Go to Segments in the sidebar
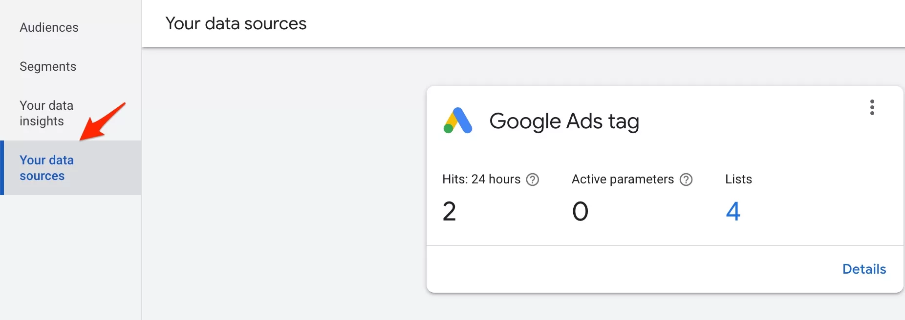 point(48,66)
